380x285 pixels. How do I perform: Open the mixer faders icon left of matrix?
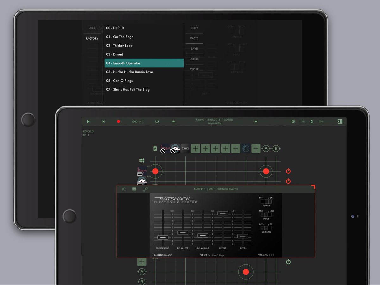click(x=142, y=161)
